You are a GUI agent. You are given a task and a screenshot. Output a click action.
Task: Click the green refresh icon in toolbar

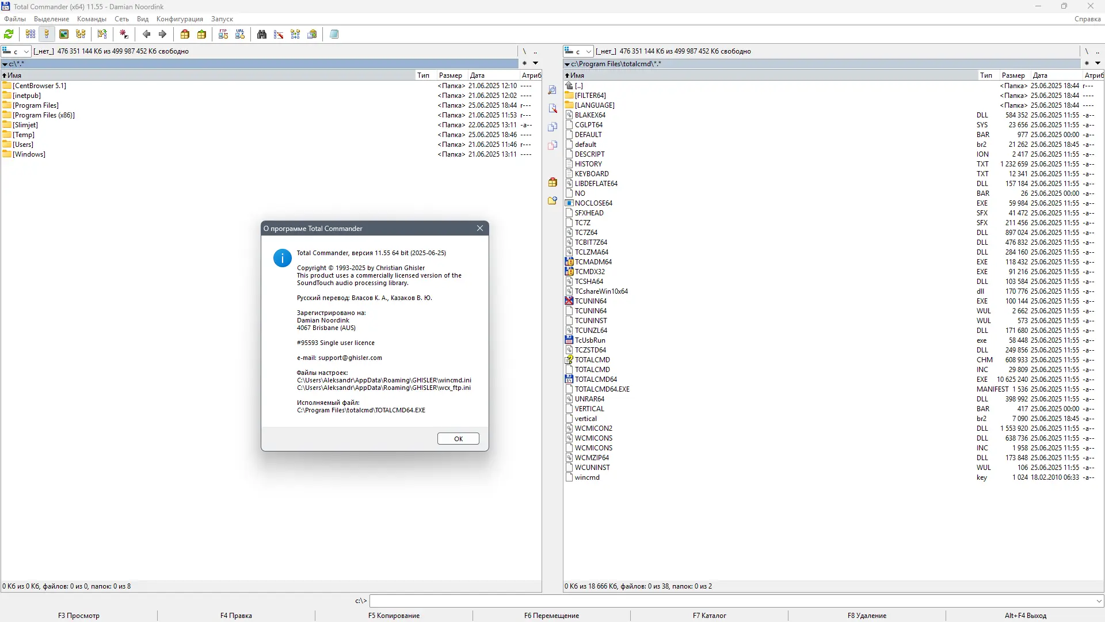(9, 35)
